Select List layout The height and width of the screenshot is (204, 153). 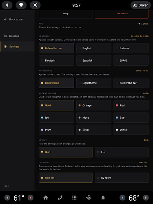tap(122, 152)
